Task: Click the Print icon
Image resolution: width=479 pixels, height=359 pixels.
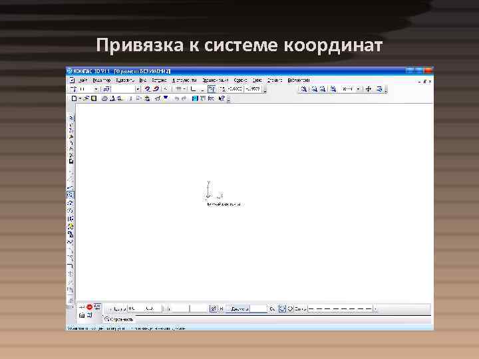Action: 104,98
